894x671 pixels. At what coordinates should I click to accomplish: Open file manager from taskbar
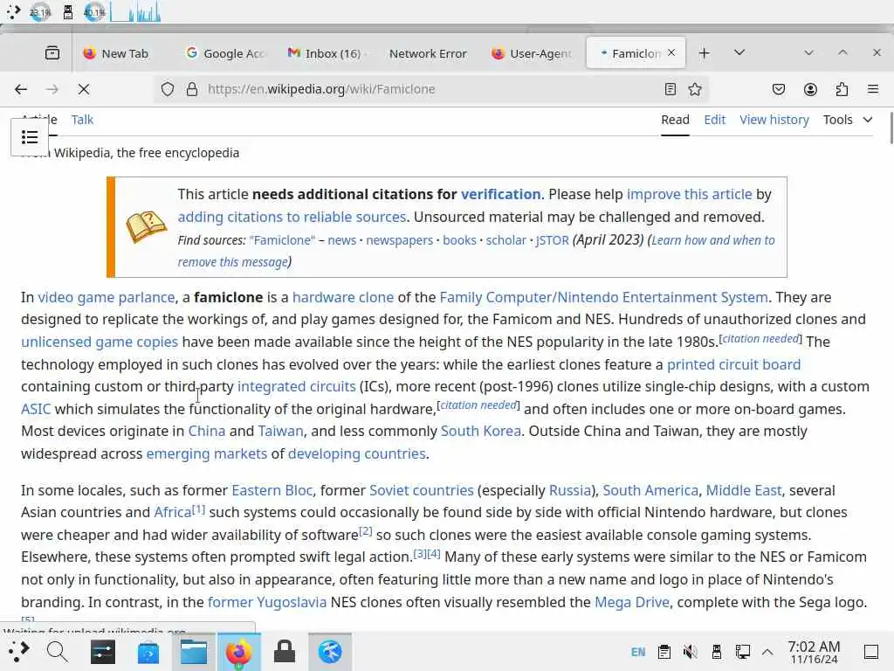click(x=193, y=652)
